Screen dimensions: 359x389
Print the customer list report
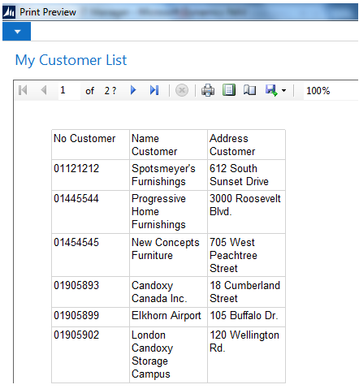pyautogui.click(x=208, y=90)
